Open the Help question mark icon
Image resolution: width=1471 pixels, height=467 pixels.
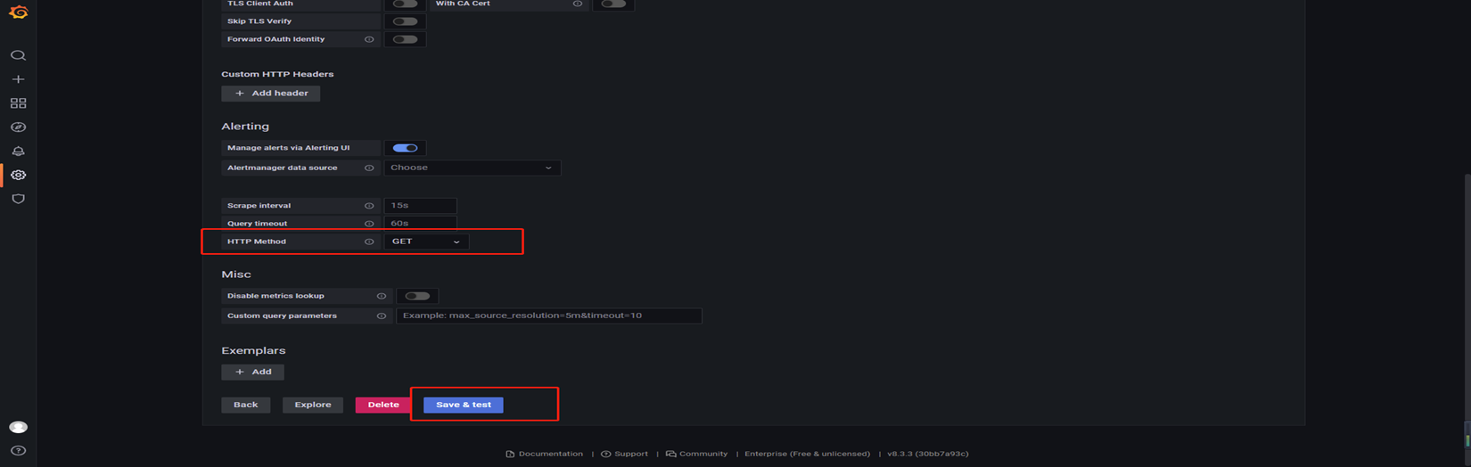[x=18, y=451]
